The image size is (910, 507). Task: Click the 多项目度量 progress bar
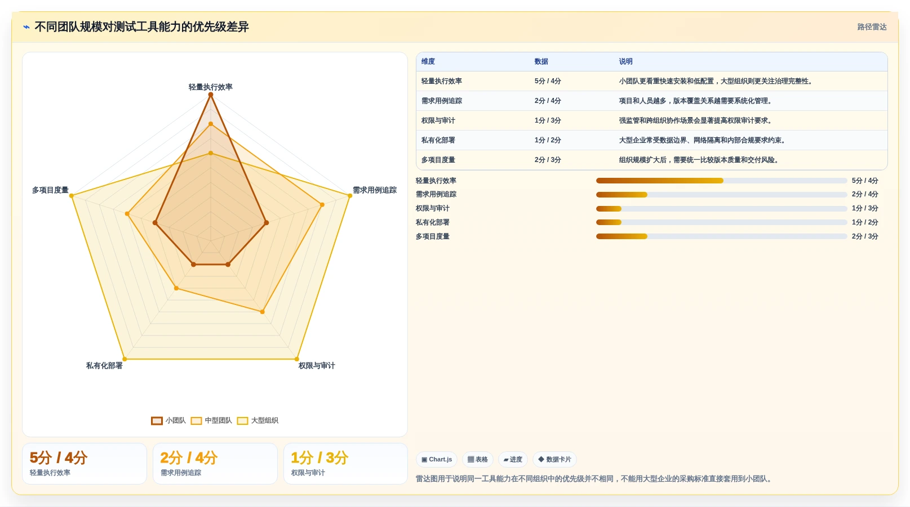[722, 236]
